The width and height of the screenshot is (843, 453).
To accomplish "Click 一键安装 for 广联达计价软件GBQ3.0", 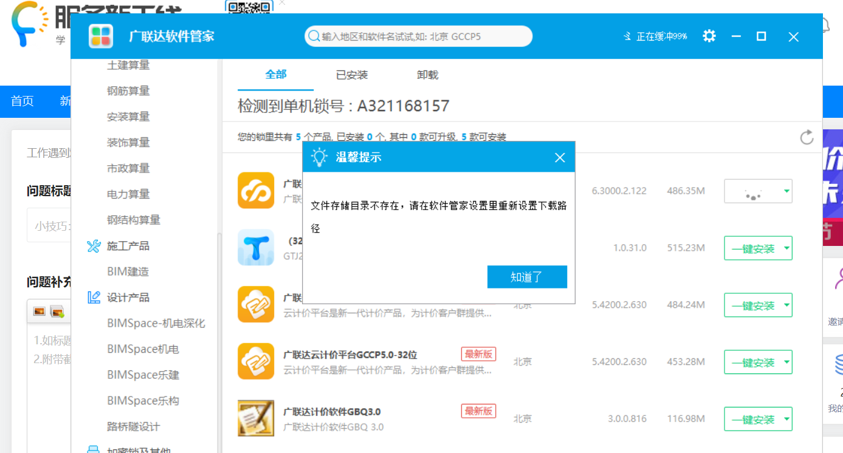I will pos(753,420).
